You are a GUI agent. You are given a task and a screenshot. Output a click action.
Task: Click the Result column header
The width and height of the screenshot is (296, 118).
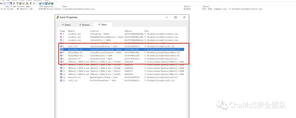click(187, 7)
